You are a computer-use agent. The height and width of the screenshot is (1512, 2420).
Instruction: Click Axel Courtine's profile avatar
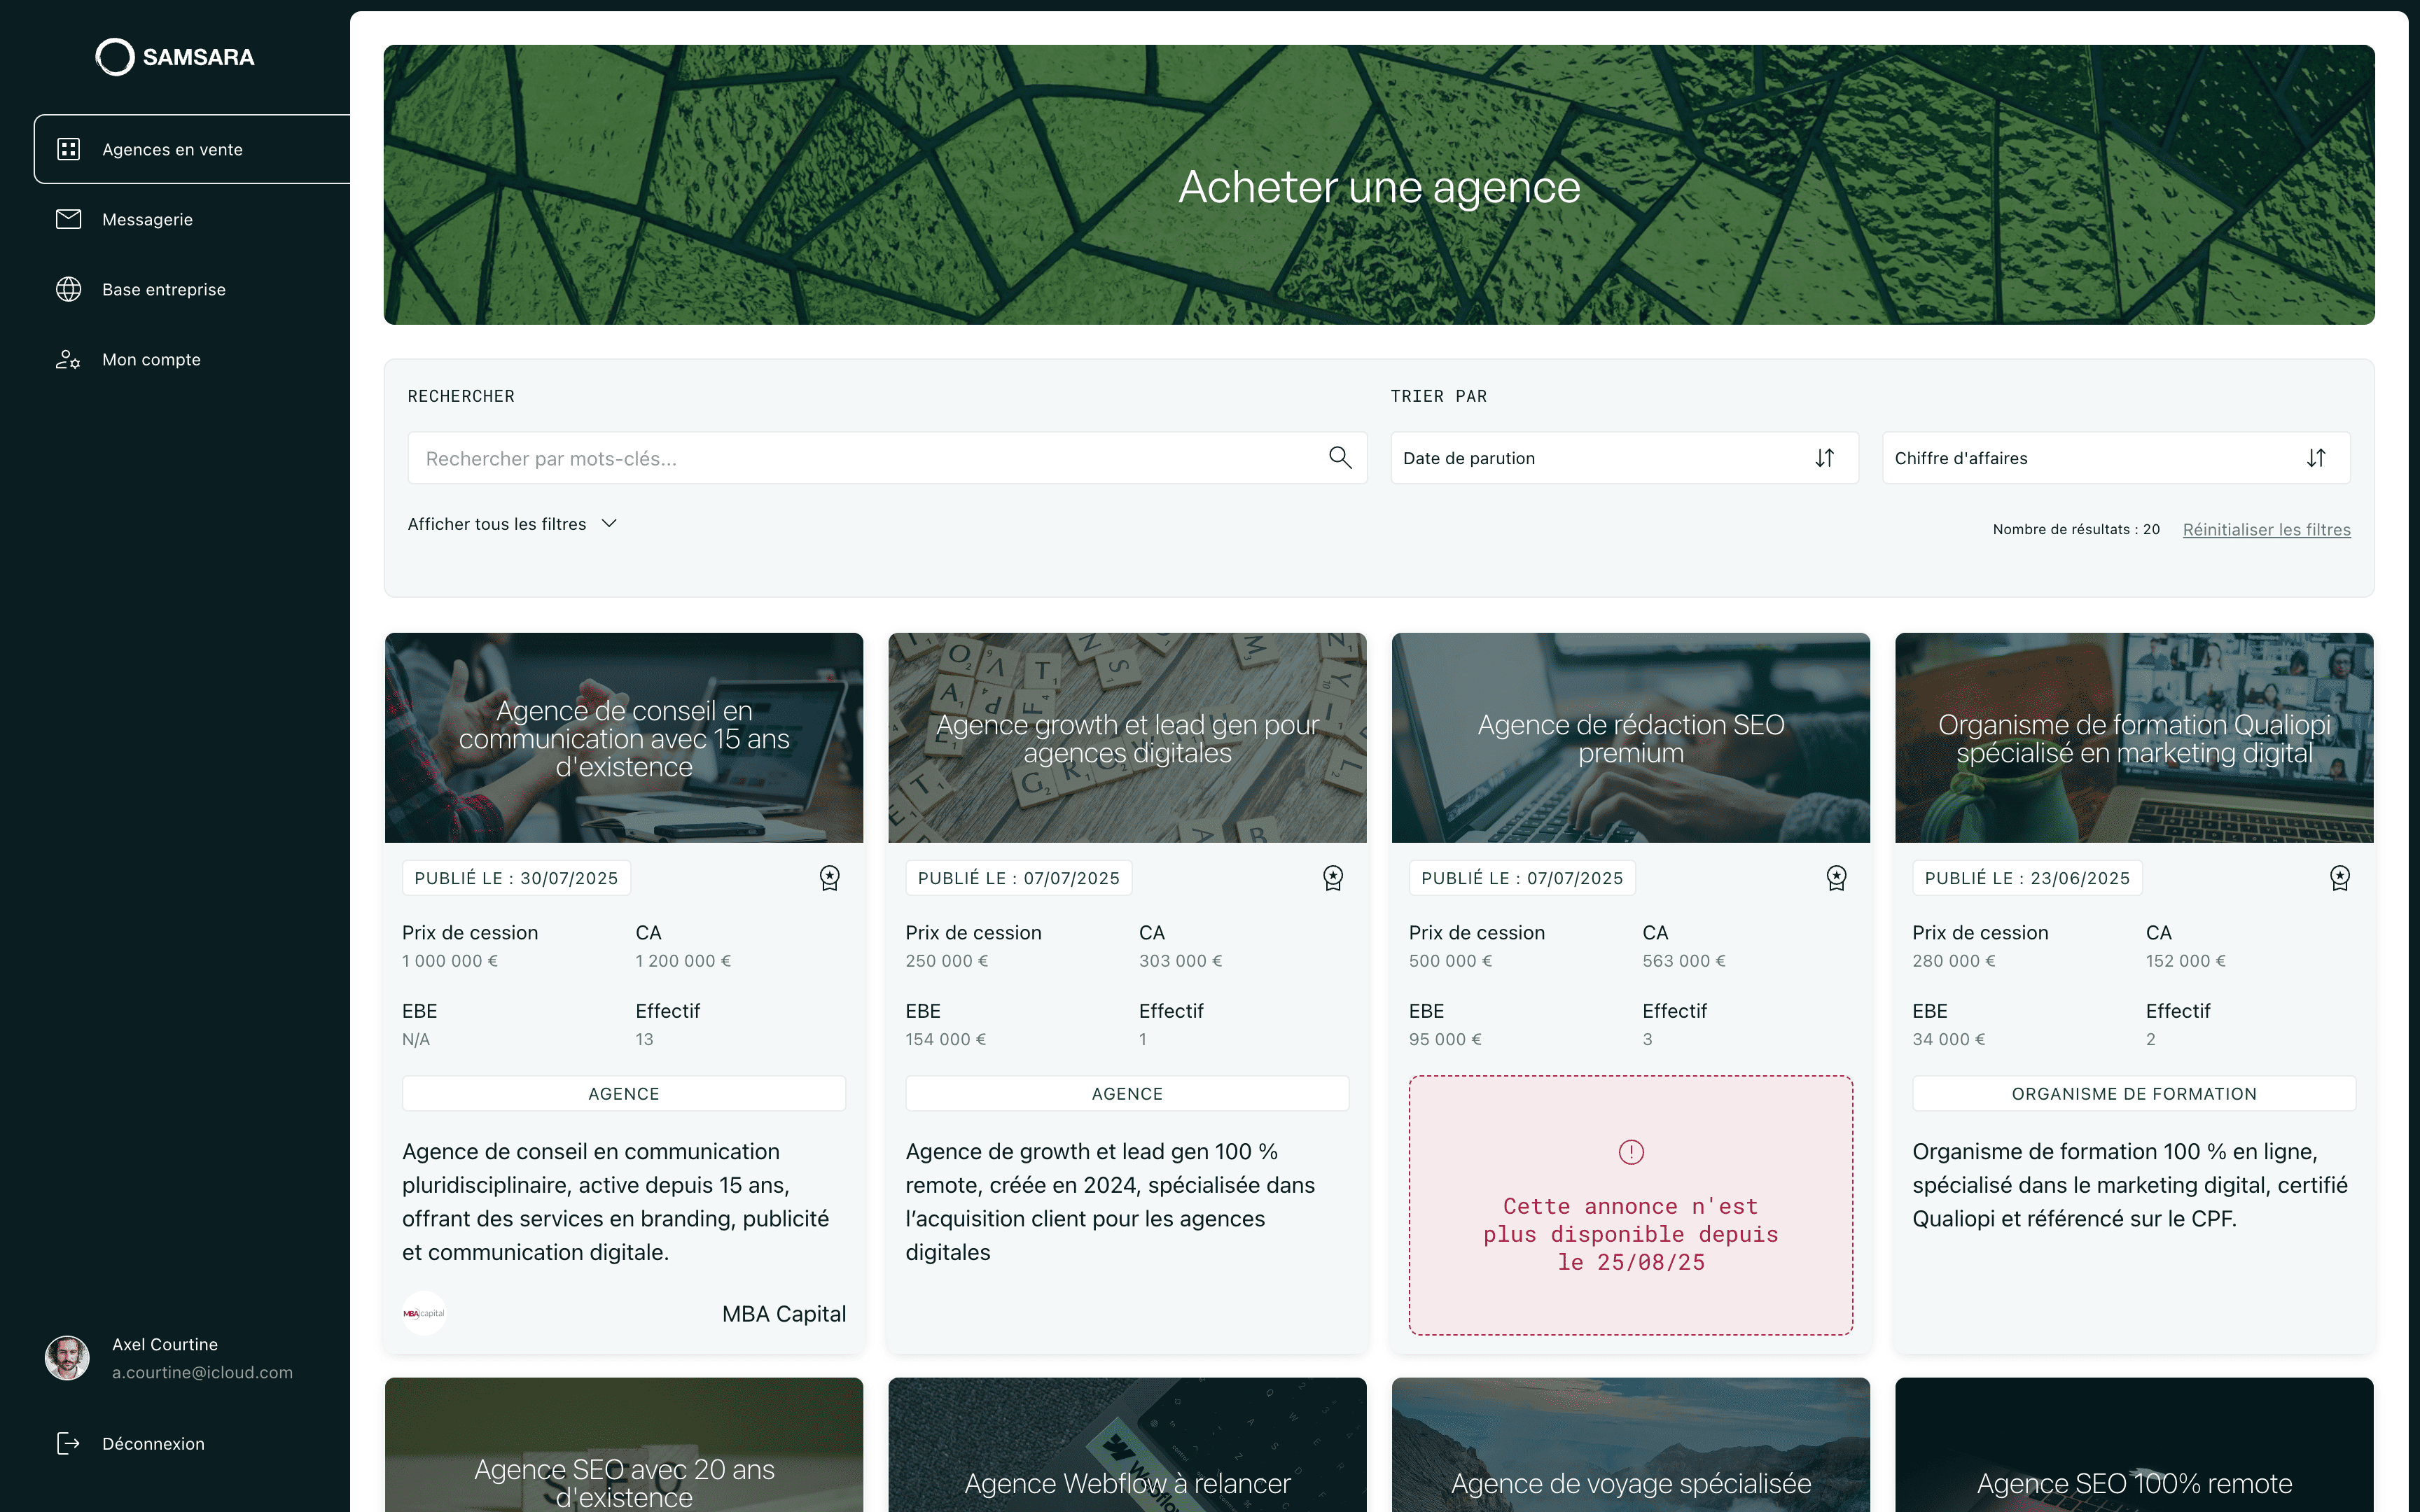[x=67, y=1358]
